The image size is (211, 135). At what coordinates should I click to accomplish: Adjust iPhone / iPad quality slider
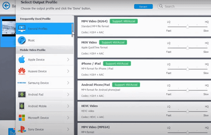click(187, 69)
